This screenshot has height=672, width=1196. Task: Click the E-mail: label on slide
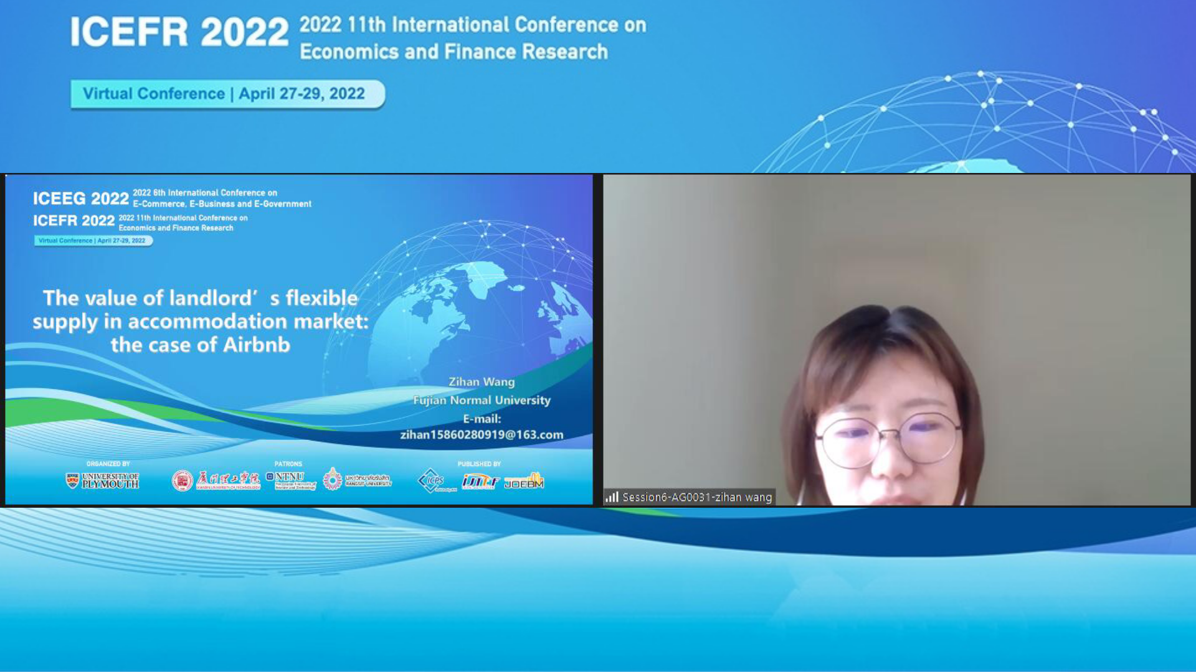(x=482, y=419)
